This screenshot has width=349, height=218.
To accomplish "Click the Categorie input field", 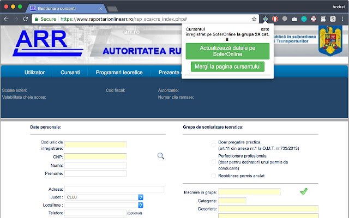I will 232,201.
